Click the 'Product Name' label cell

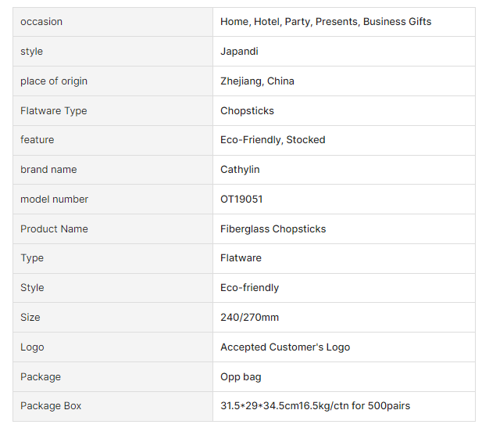54,229
